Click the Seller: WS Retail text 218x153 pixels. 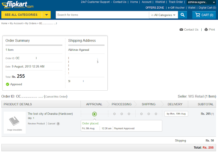191,96
